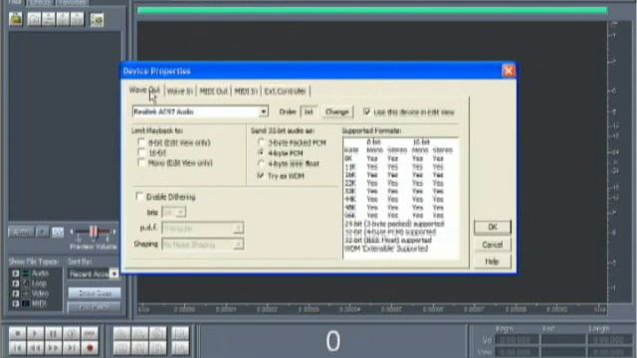Click the Show Cues button in Organizer
Viewport: 637px width, 358px height.
pos(94,293)
